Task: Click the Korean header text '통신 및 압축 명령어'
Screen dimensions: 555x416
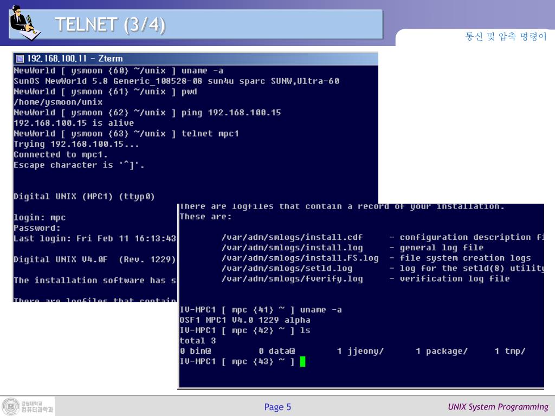Action: point(506,36)
